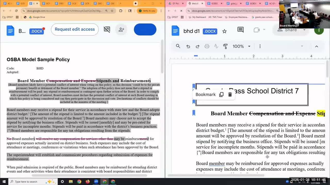The image size is (330, 185).
Task: Click the share people icon in the left document
Action: 121,30
